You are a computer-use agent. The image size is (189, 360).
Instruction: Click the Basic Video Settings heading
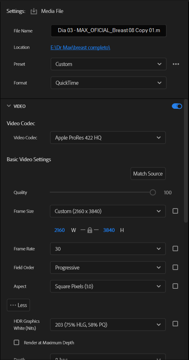(x=29, y=159)
